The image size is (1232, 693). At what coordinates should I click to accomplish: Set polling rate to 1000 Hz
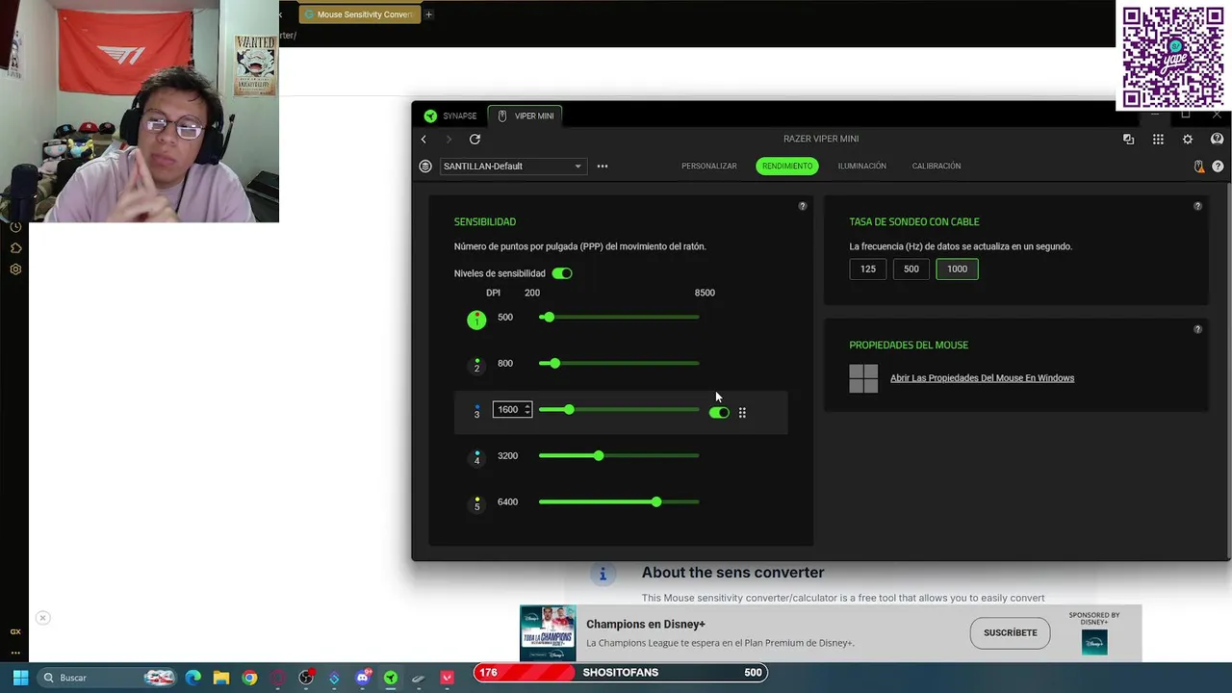click(957, 269)
